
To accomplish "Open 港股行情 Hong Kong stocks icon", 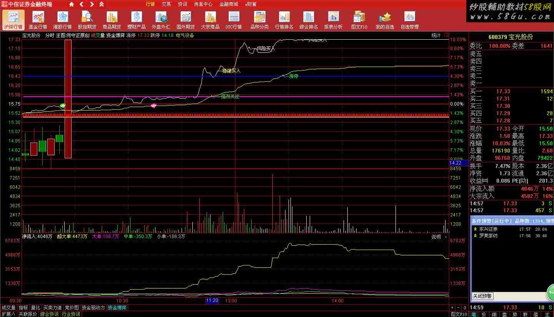I will 62,20.
